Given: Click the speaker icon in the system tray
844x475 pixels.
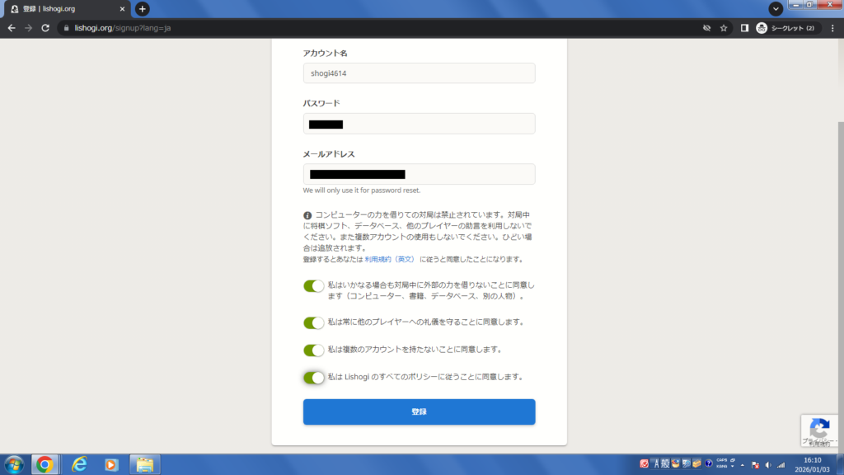Looking at the screenshot, I should pos(768,466).
